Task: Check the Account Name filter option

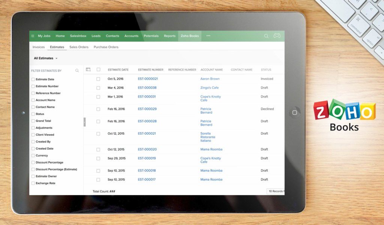Action: click(33, 100)
